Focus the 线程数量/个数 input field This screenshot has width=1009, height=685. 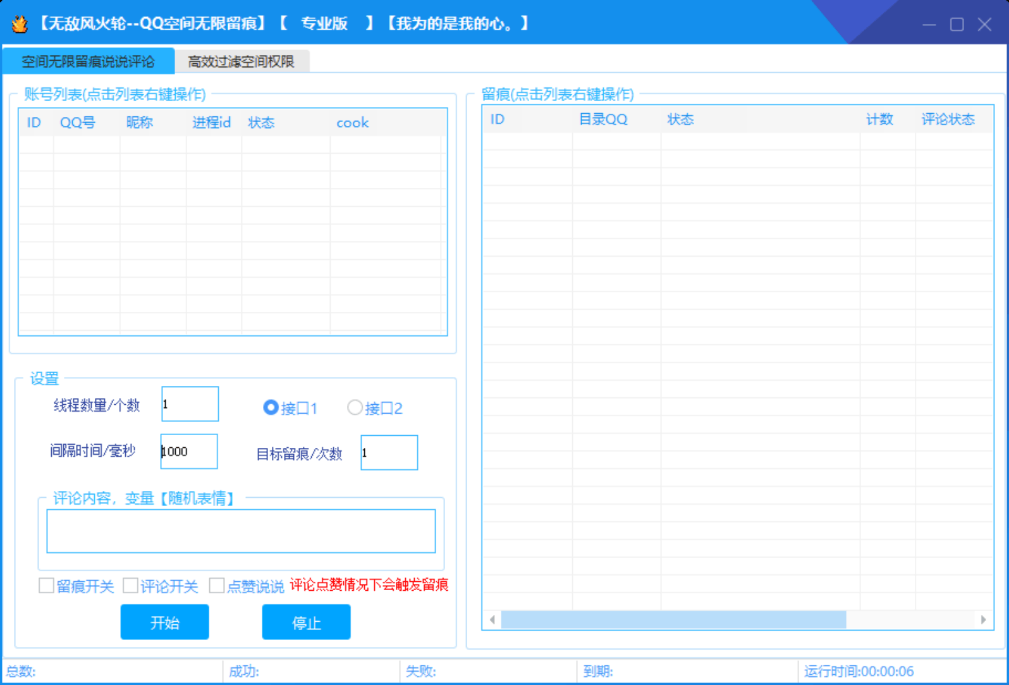[190, 404]
